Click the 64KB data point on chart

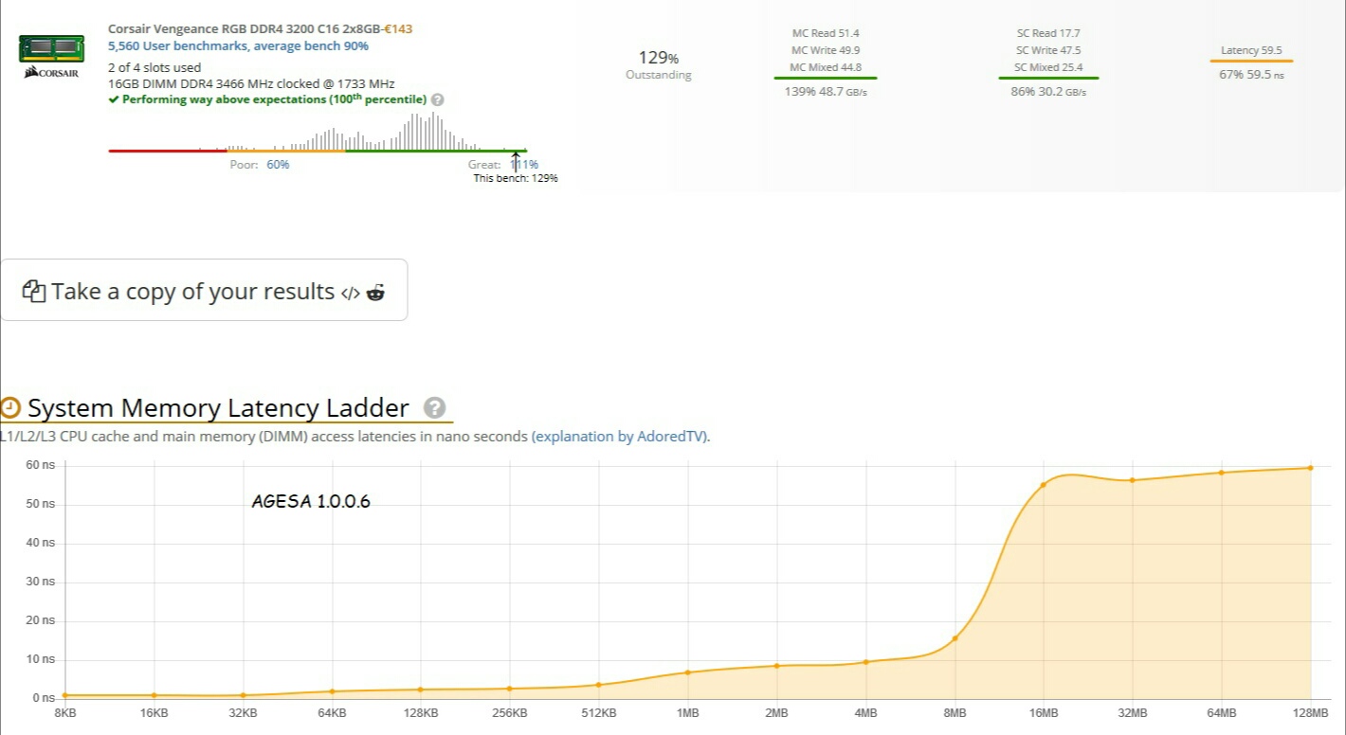[332, 691]
